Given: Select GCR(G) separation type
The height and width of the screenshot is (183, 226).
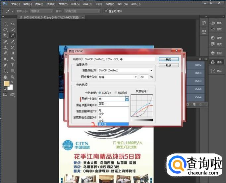Looking at the screenshot, I should tap(100, 93).
